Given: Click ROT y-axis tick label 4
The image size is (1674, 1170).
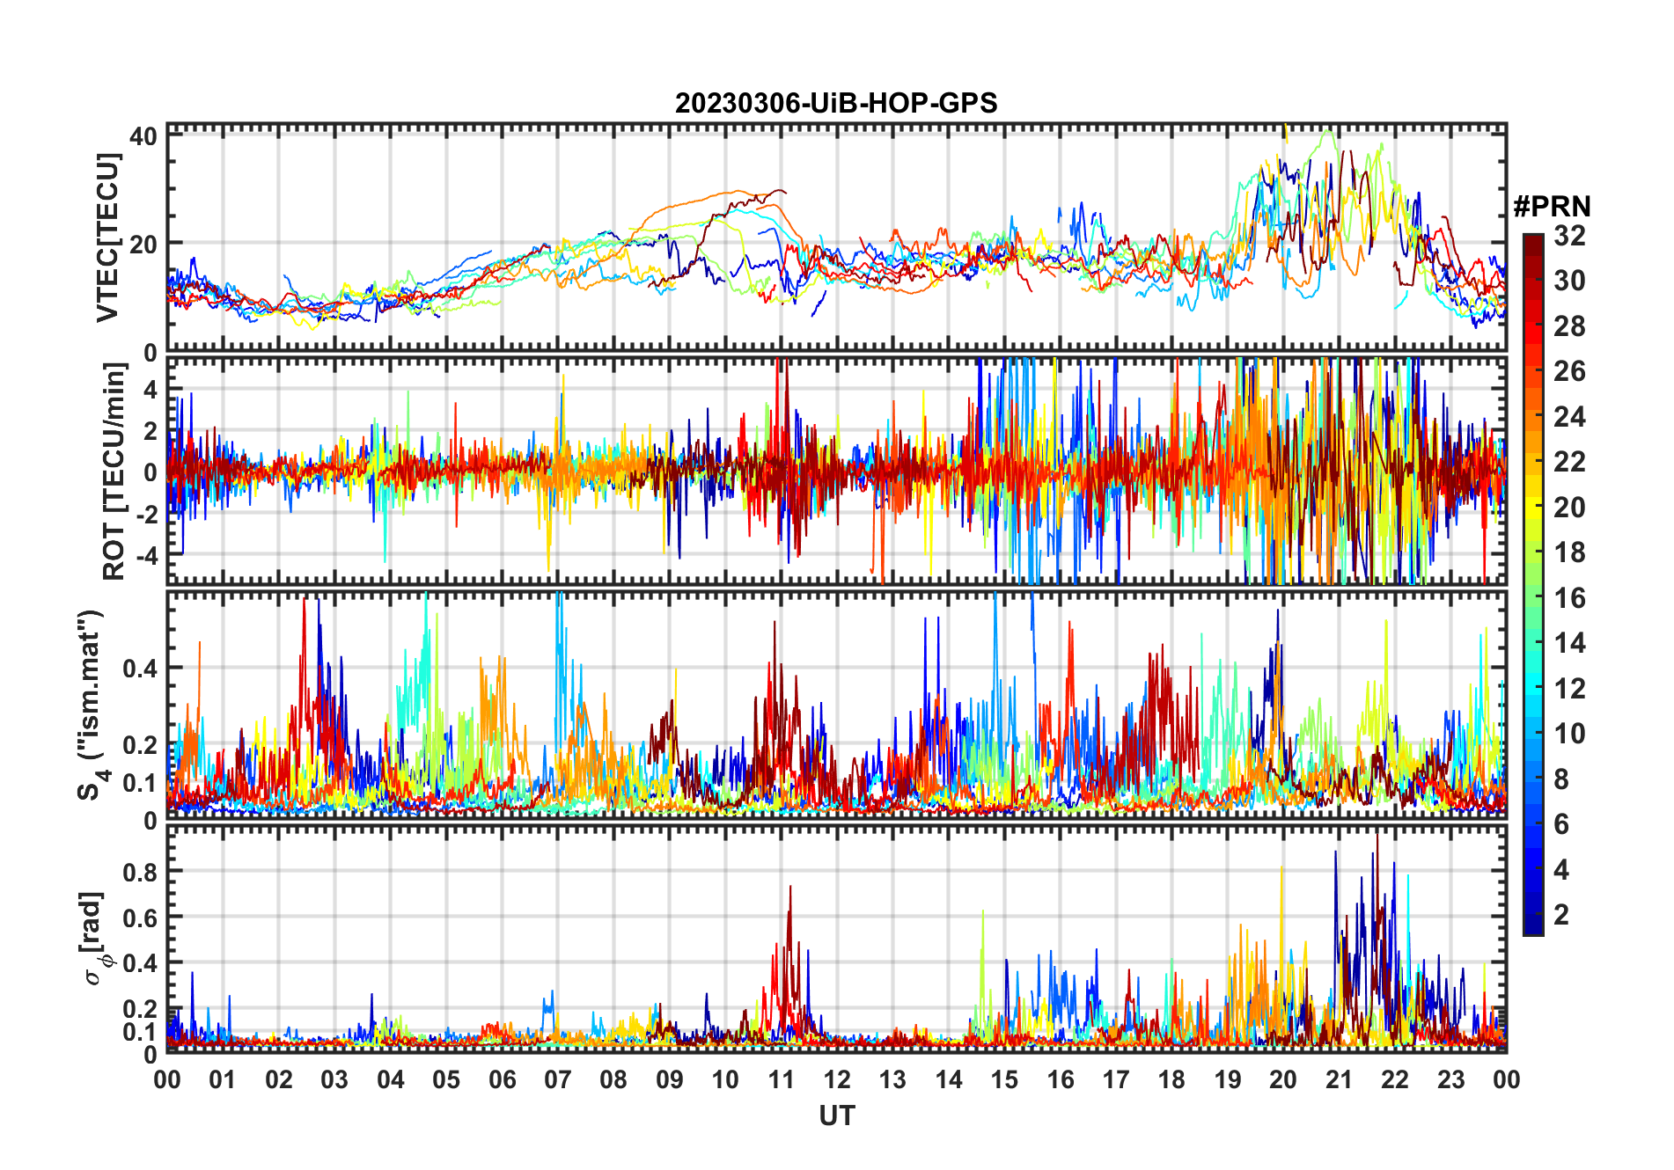Looking at the screenshot, I should coord(151,389).
